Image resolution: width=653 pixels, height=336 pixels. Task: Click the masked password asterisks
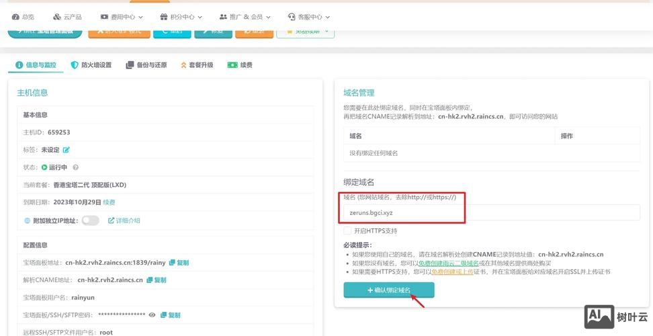[x=122, y=315]
